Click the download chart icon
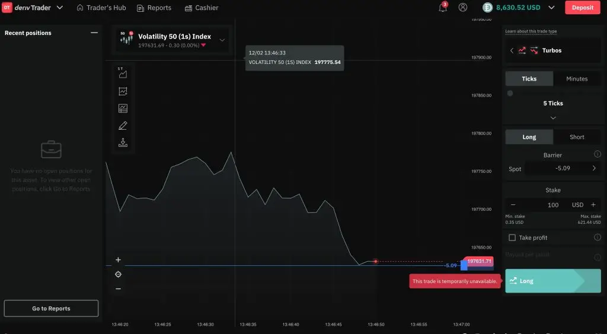 point(123,143)
